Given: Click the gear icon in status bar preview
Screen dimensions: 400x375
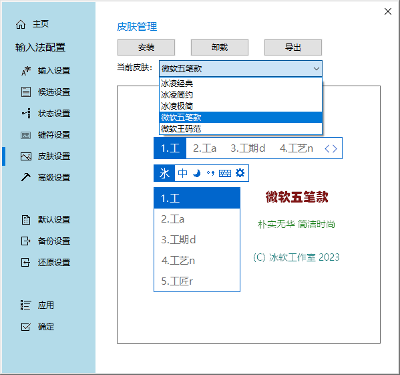Looking at the screenshot, I should pos(240,173).
